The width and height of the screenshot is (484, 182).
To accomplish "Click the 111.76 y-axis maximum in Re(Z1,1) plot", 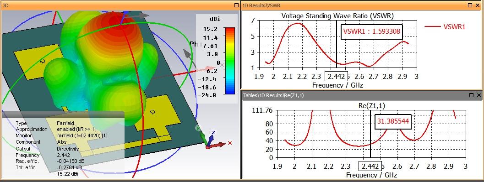I will (x=263, y=110).
